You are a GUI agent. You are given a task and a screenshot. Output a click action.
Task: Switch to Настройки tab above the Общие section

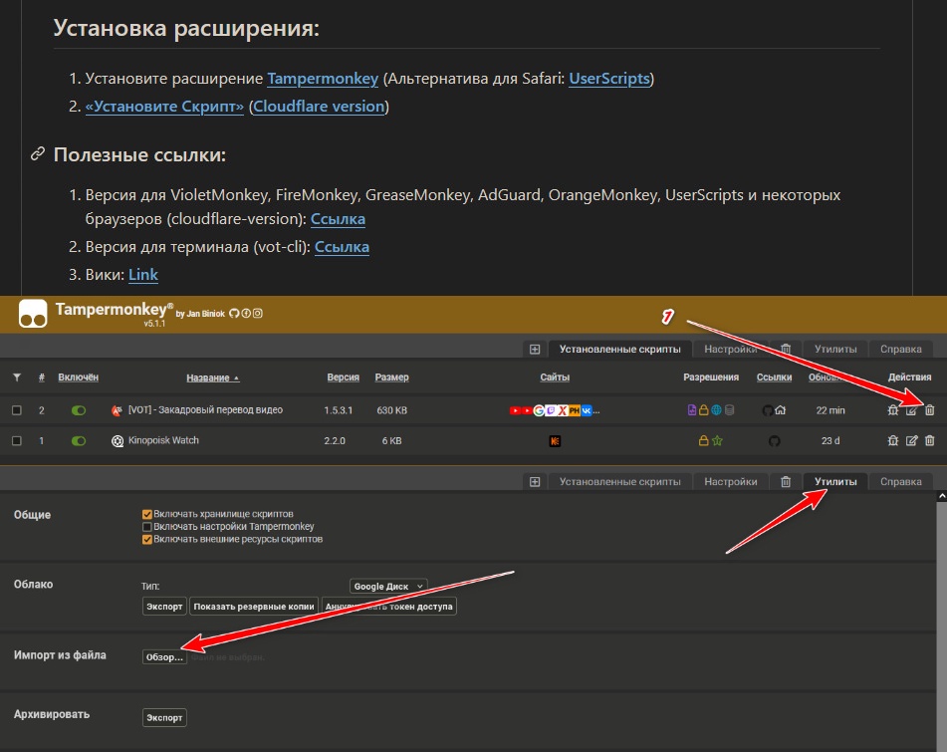[x=730, y=481]
